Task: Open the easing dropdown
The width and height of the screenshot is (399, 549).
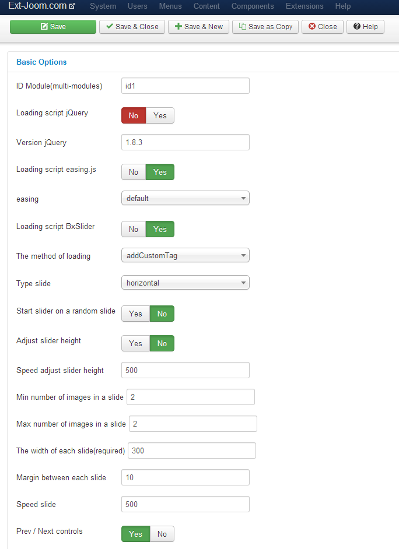Action: coord(185,198)
